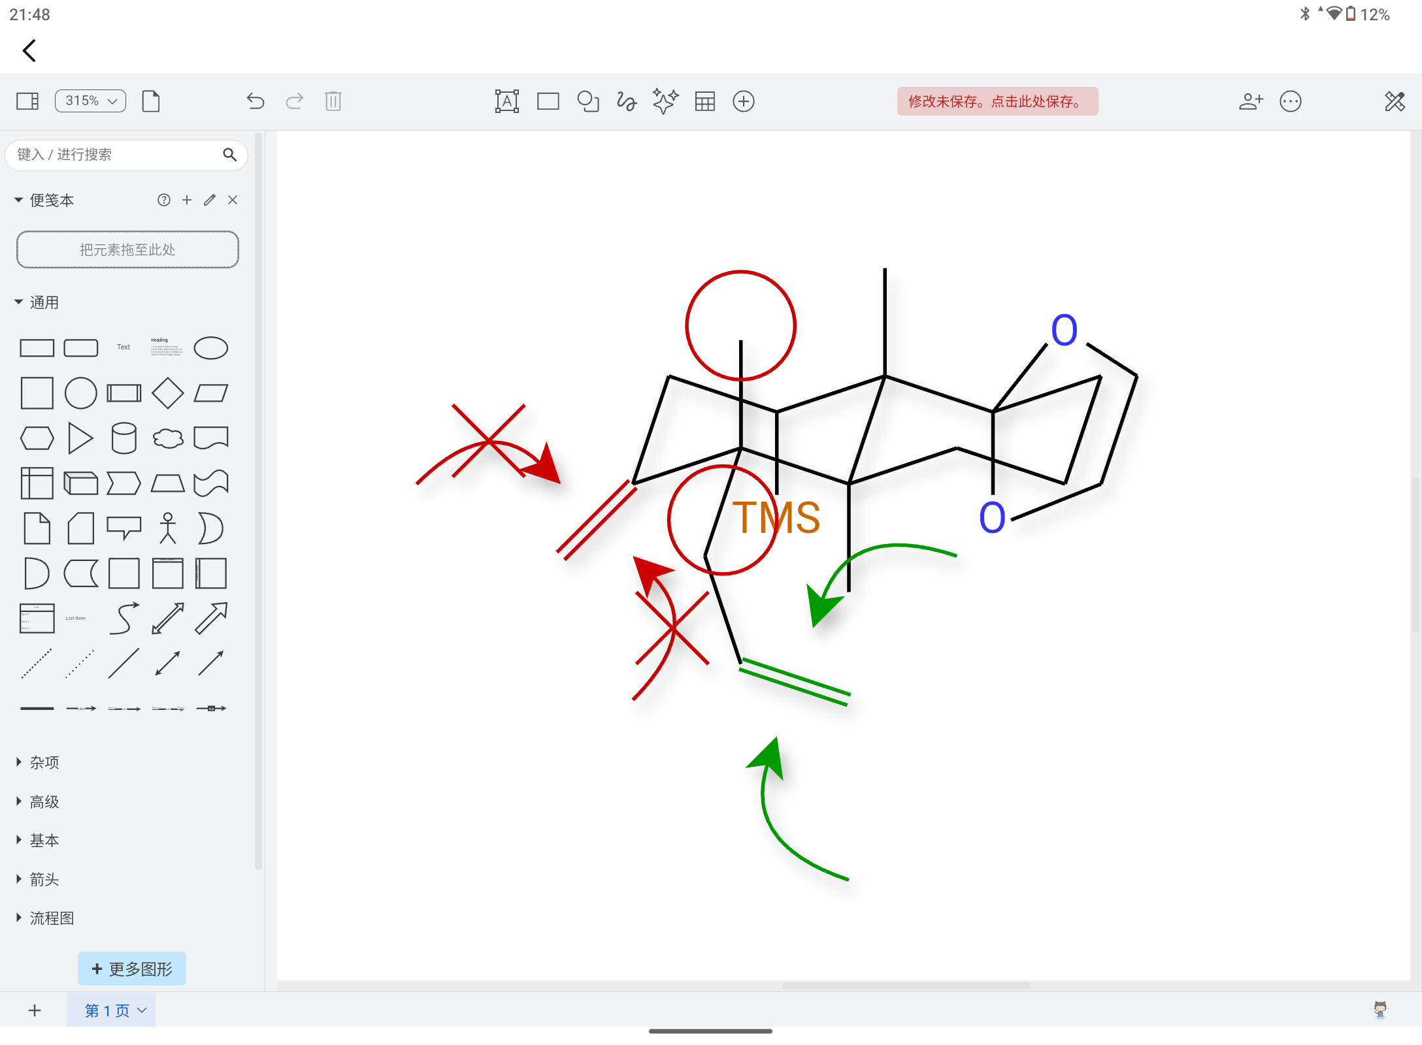Image resolution: width=1422 pixels, height=1045 pixels.
Task: Open the share add-user icon
Action: tap(1251, 101)
